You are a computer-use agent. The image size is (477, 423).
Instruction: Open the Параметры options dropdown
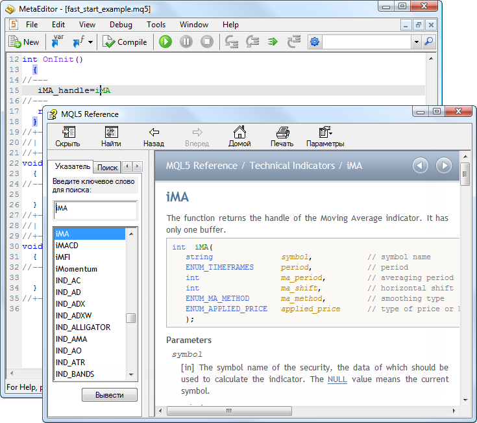[x=325, y=136]
